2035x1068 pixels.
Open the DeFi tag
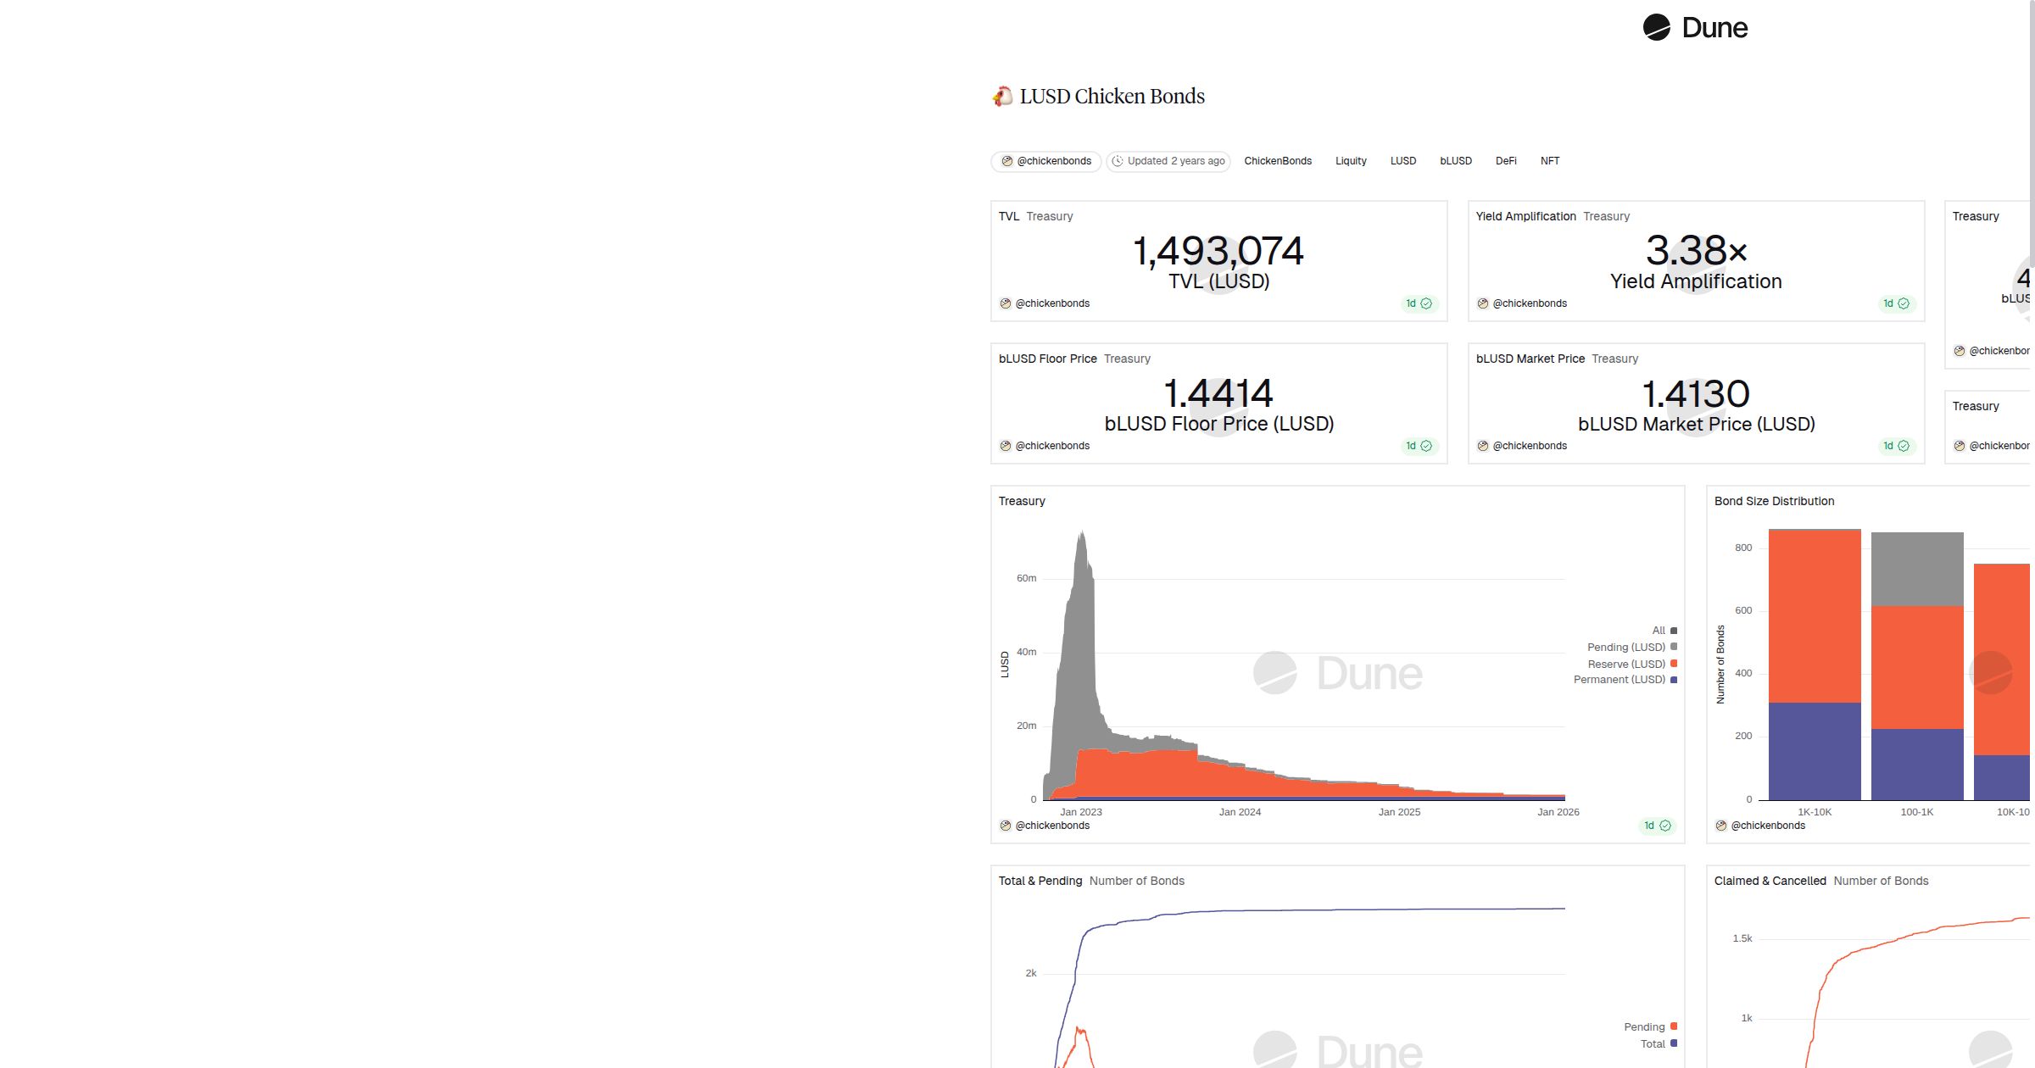pyautogui.click(x=1505, y=161)
